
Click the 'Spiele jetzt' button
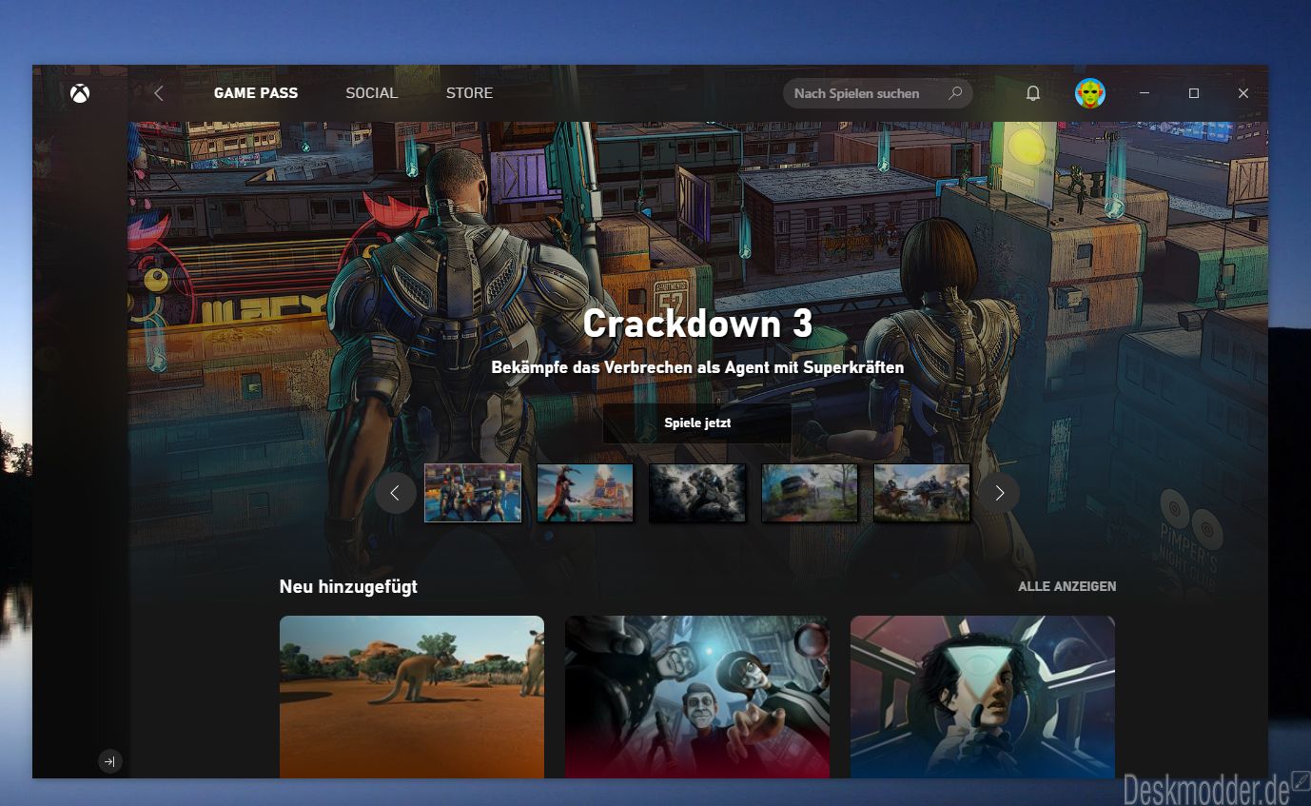click(697, 423)
